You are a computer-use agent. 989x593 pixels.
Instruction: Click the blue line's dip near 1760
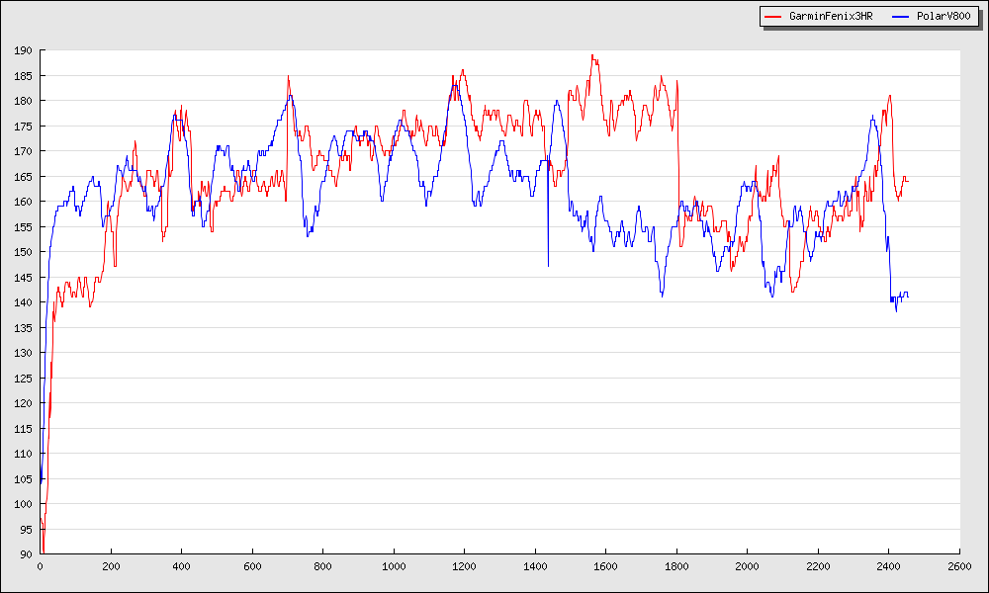(x=662, y=296)
